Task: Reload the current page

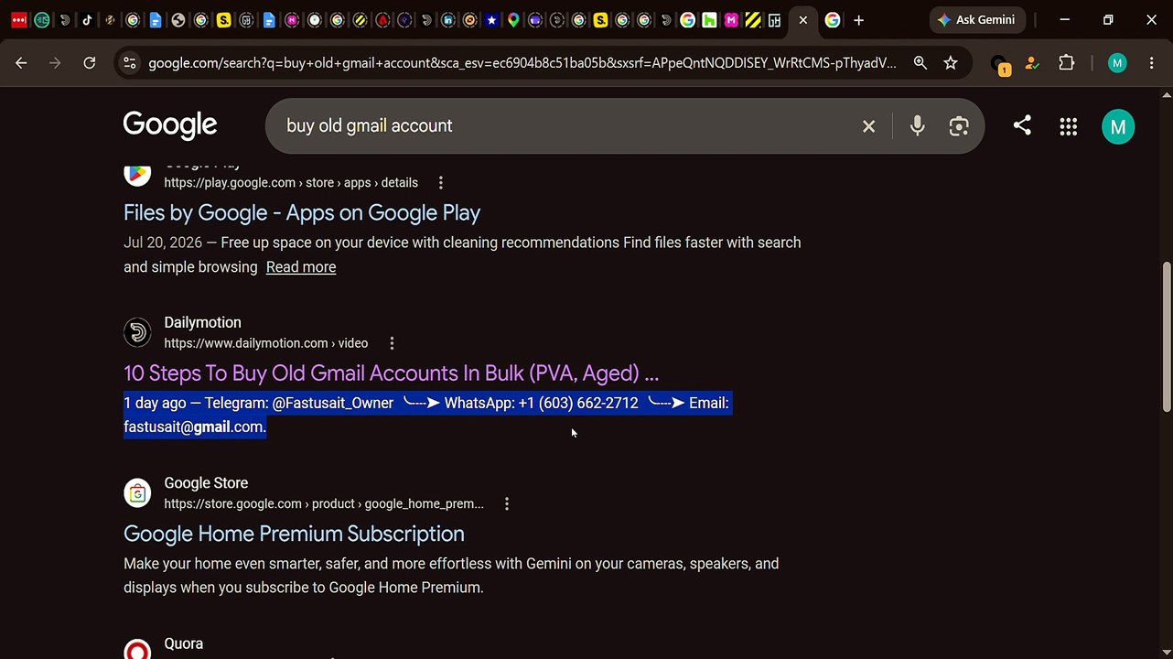Action: (89, 63)
